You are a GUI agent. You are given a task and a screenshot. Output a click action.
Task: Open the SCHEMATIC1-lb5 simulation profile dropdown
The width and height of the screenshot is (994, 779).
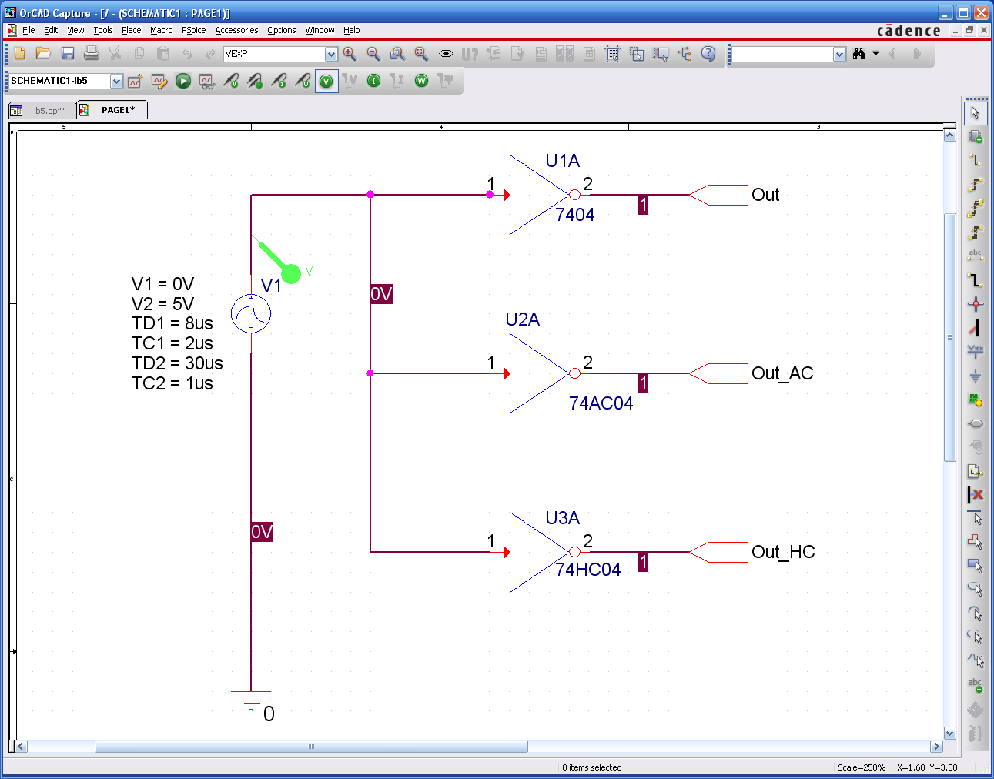116,81
